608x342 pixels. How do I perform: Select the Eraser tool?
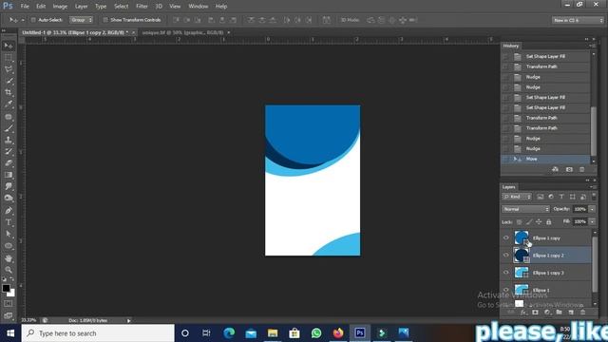[x=9, y=162]
